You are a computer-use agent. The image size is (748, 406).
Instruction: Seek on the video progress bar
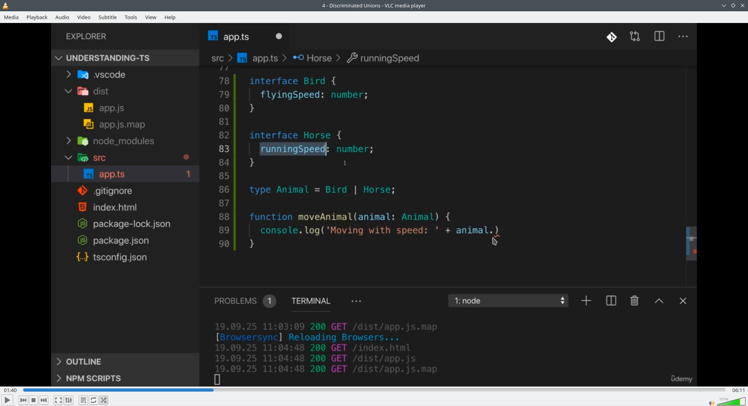coord(374,390)
